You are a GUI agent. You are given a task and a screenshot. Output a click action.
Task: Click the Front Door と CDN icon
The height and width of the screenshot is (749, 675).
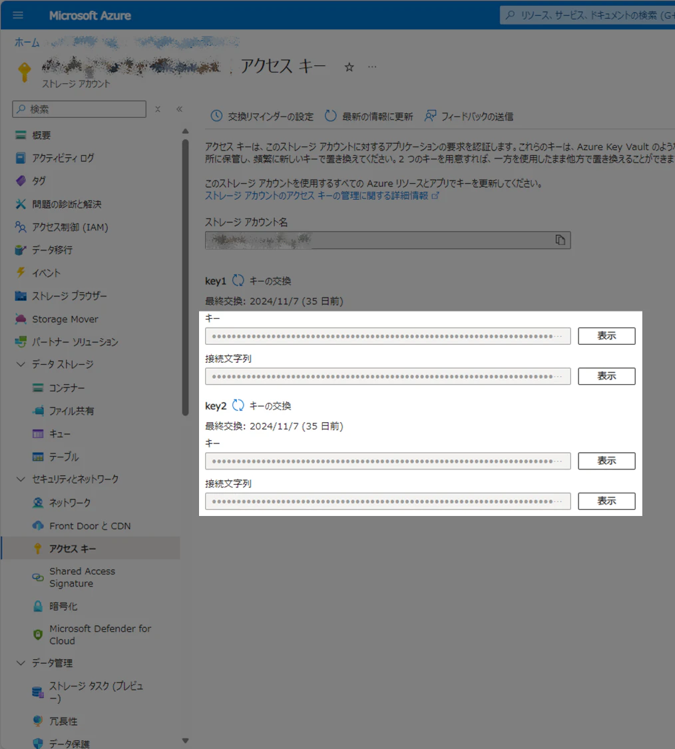point(38,525)
